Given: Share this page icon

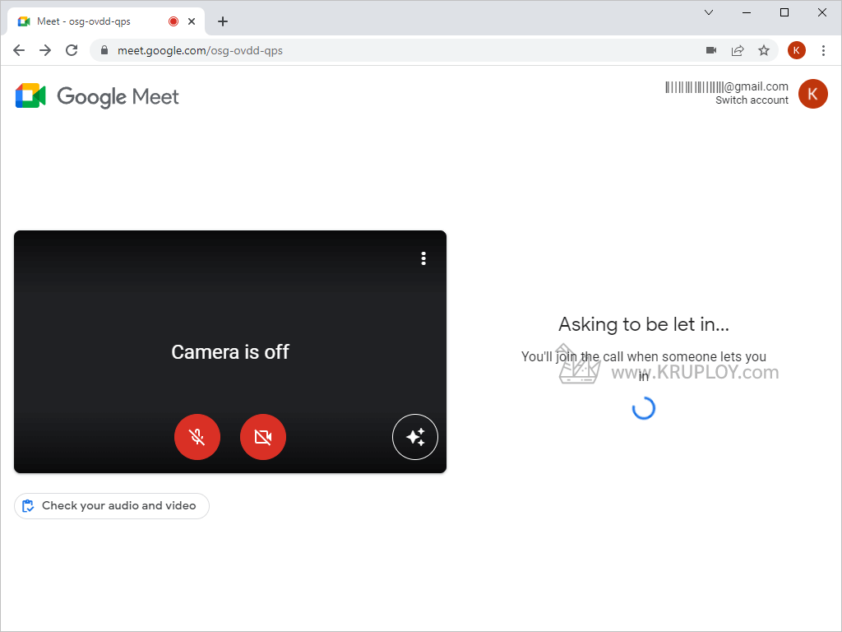Looking at the screenshot, I should (738, 50).
